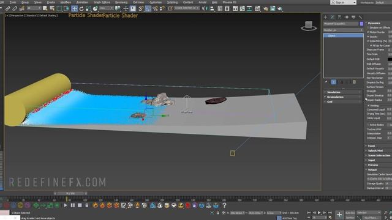Toggle Gravity checkbox
392x220 pixels.
pyautogui.click(x=368, y=37)
